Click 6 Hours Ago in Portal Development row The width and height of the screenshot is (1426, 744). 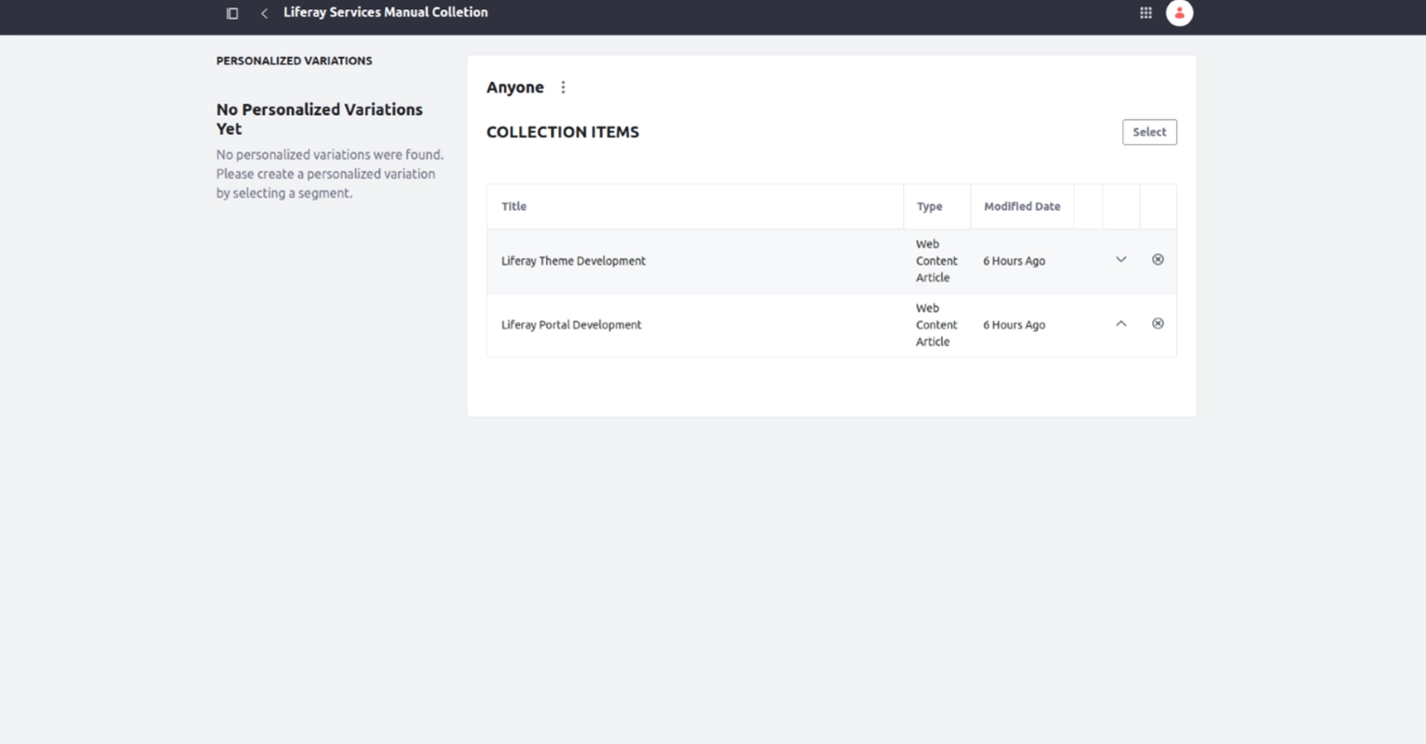[1014, 325]
